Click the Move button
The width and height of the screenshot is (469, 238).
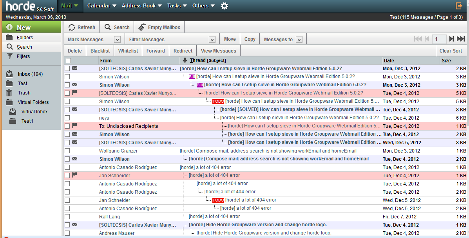[230, 39]
